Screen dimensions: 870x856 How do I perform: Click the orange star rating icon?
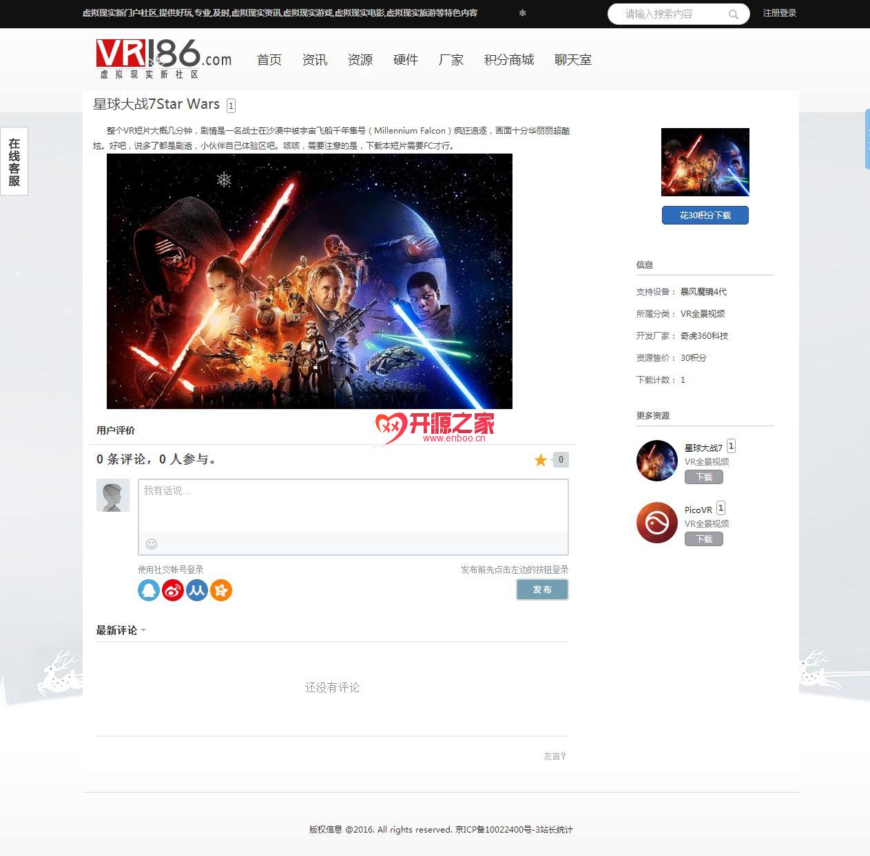pyautogui.click(x=541, y=460)
